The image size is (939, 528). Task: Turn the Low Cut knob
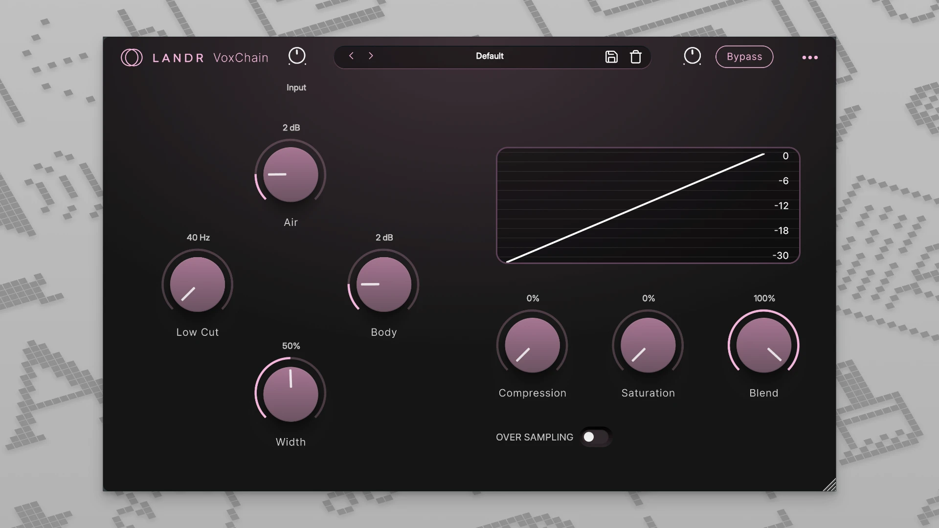(197, 284)
